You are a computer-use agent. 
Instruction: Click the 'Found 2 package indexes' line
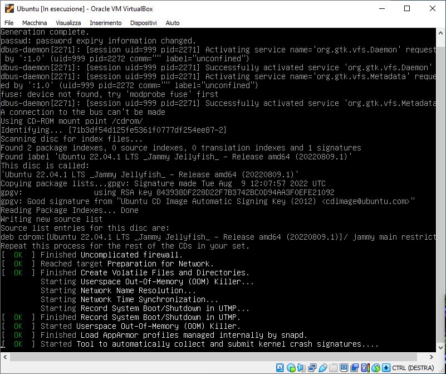[x=180, y=148]
